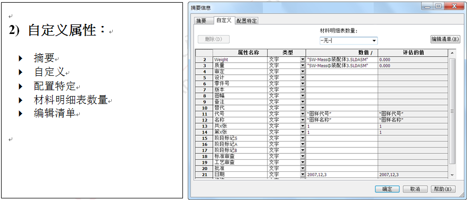The height and width of the screenshot is (200, 467).
Task: Select row header number 11
Action: point(204,114)
